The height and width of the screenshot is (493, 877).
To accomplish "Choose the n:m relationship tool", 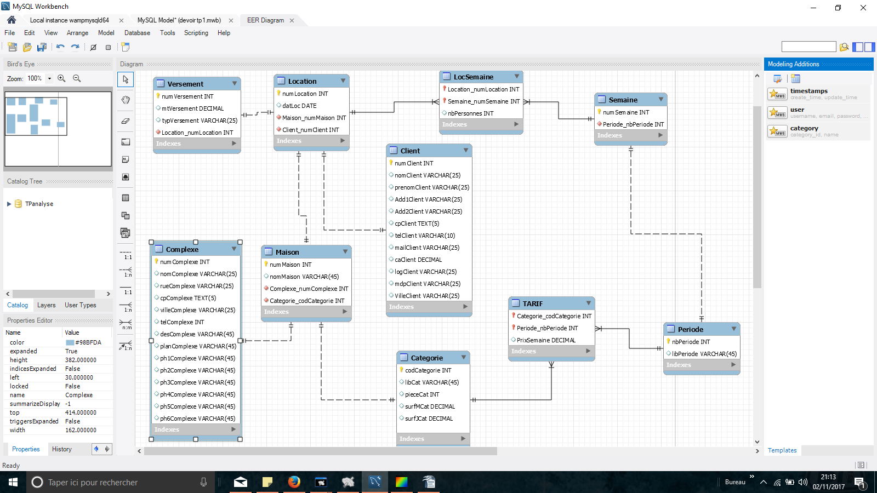I will 126,323.
